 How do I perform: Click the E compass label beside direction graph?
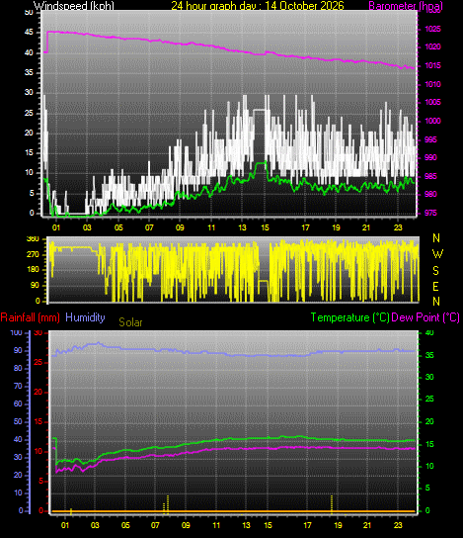435,286
